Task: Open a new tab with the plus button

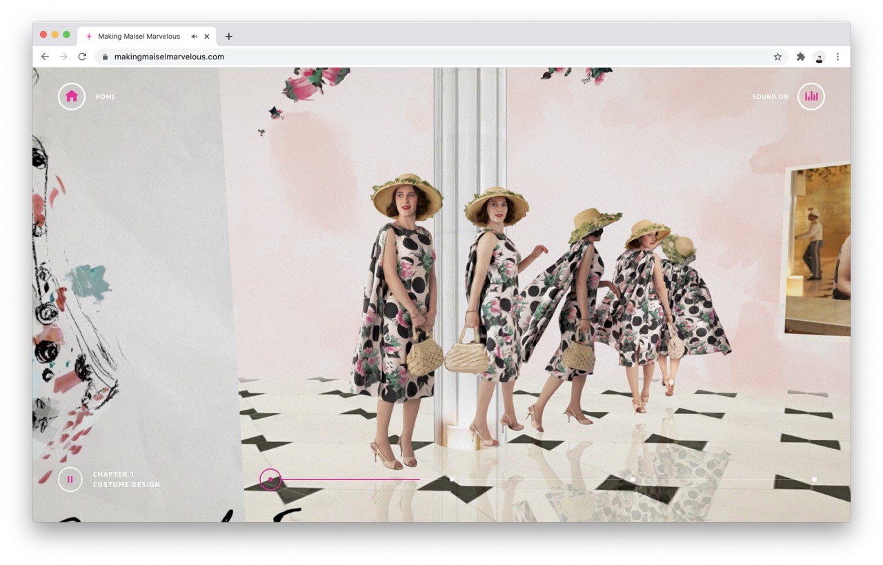Action: pos(229,37)
